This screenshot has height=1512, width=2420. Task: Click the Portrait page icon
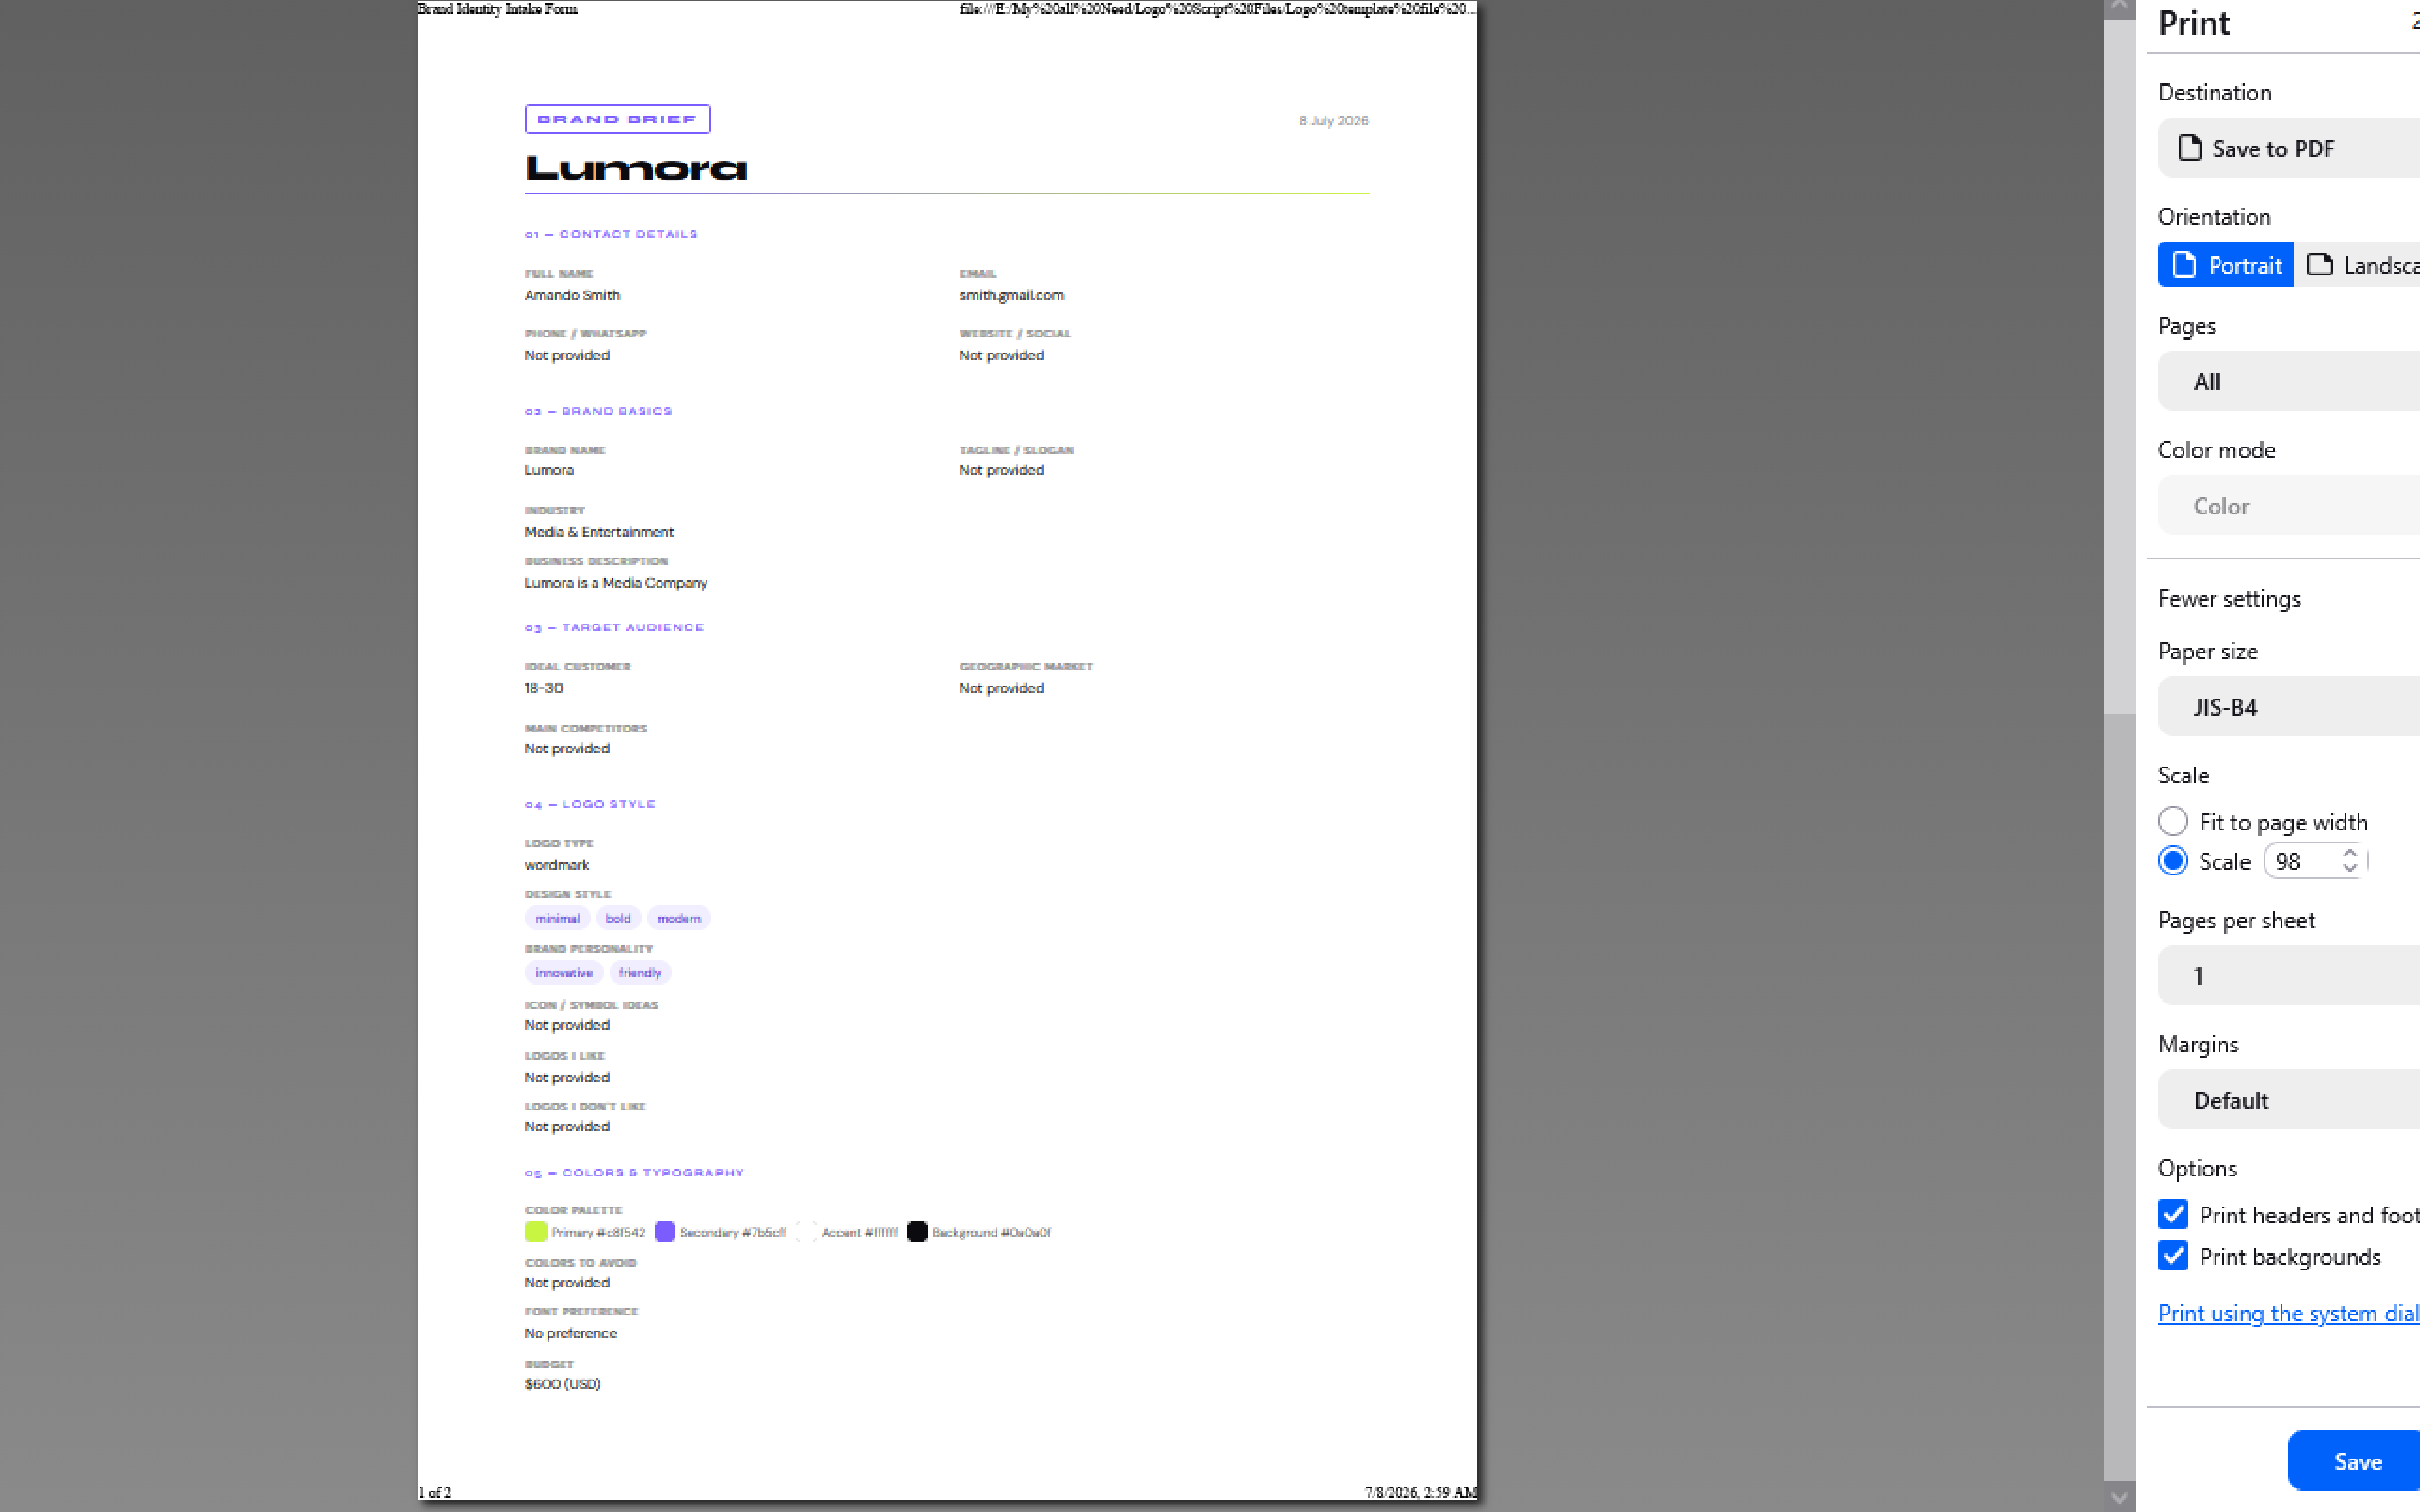pos(2185,265)
